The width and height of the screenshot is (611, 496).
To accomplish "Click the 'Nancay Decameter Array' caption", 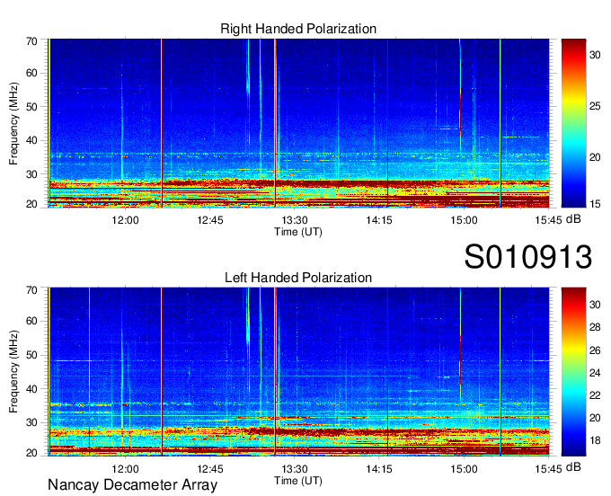I will click(x=132, y=484).
